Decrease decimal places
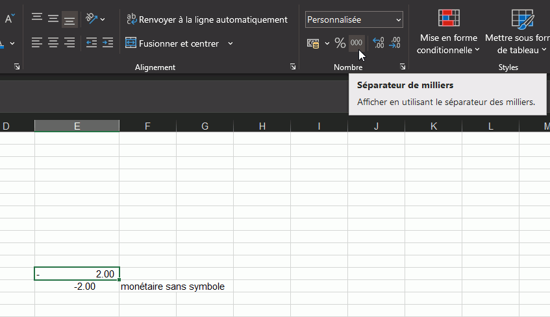550x317 pixels. click(394, 43)
